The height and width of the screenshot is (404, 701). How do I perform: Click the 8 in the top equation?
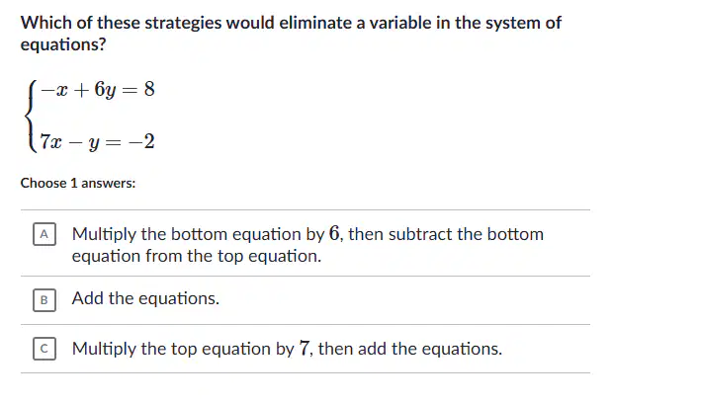click(149, 89)
